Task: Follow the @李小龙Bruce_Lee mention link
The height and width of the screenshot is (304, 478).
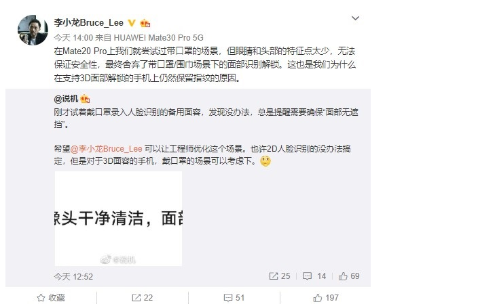Action: pyautogui.click(x=106, y=149)
